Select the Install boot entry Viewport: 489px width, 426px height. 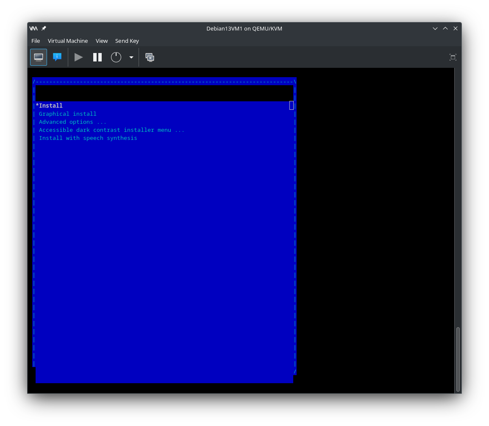164,106
